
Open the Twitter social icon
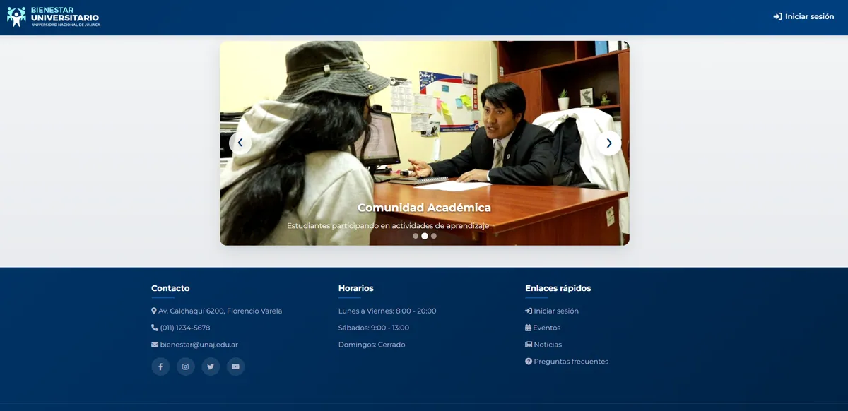click(211, 367)
